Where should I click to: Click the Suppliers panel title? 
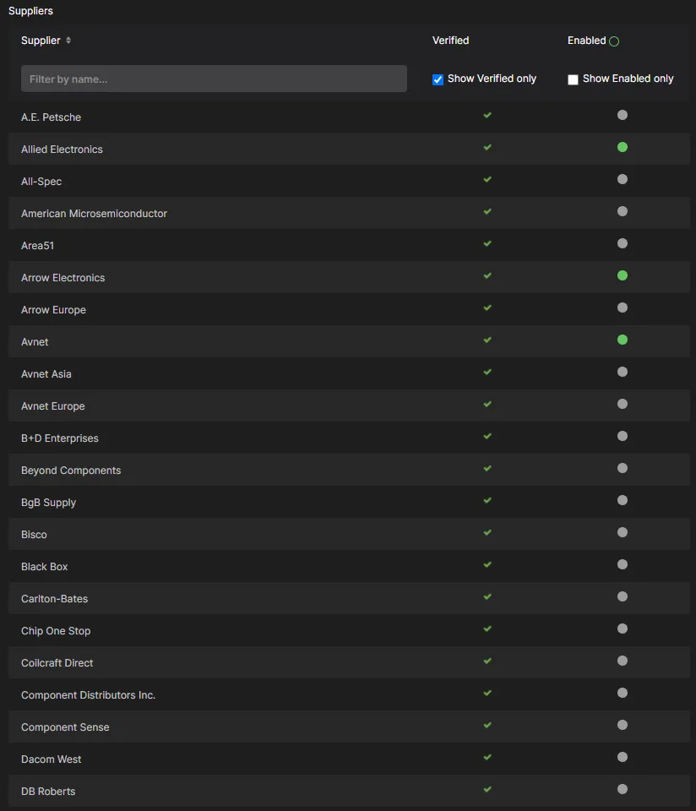point(30,10)
